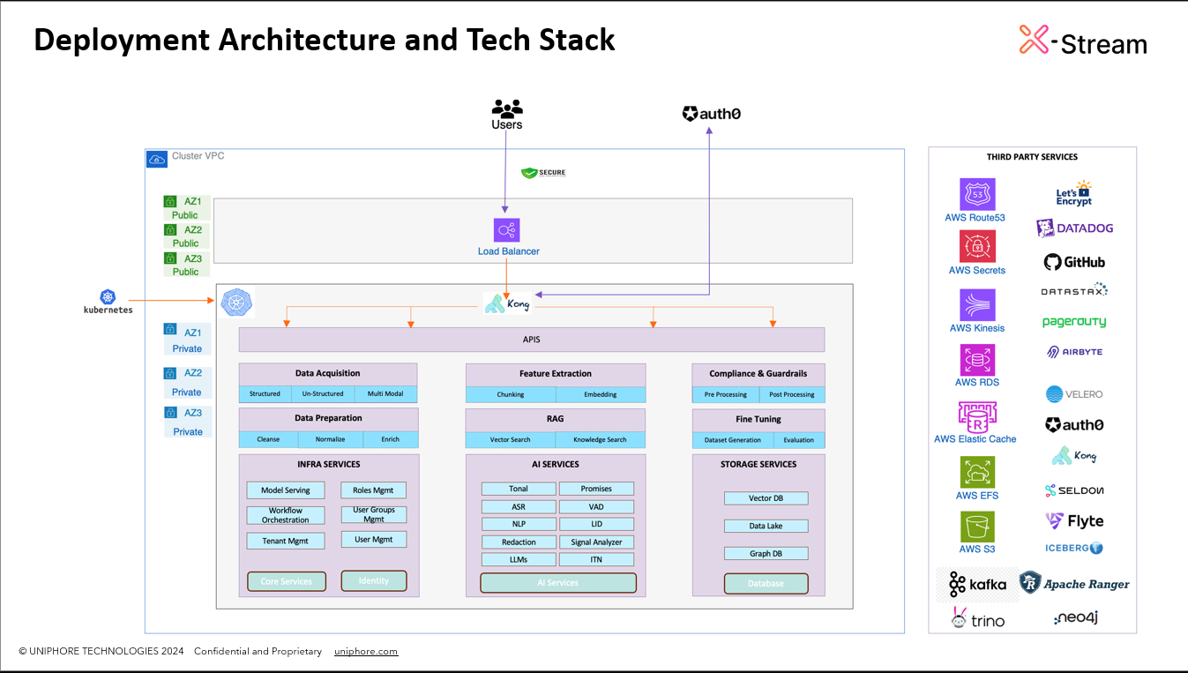This screenshot has height=673, width=1188.
Task: Click the Embedding cell
Action: 601,394
